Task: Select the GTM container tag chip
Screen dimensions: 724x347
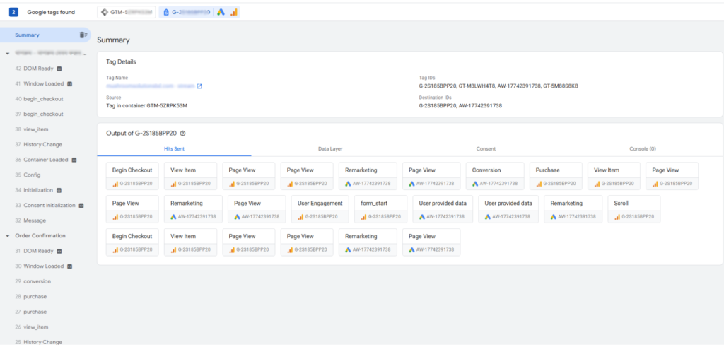Action: pos(126,12)
